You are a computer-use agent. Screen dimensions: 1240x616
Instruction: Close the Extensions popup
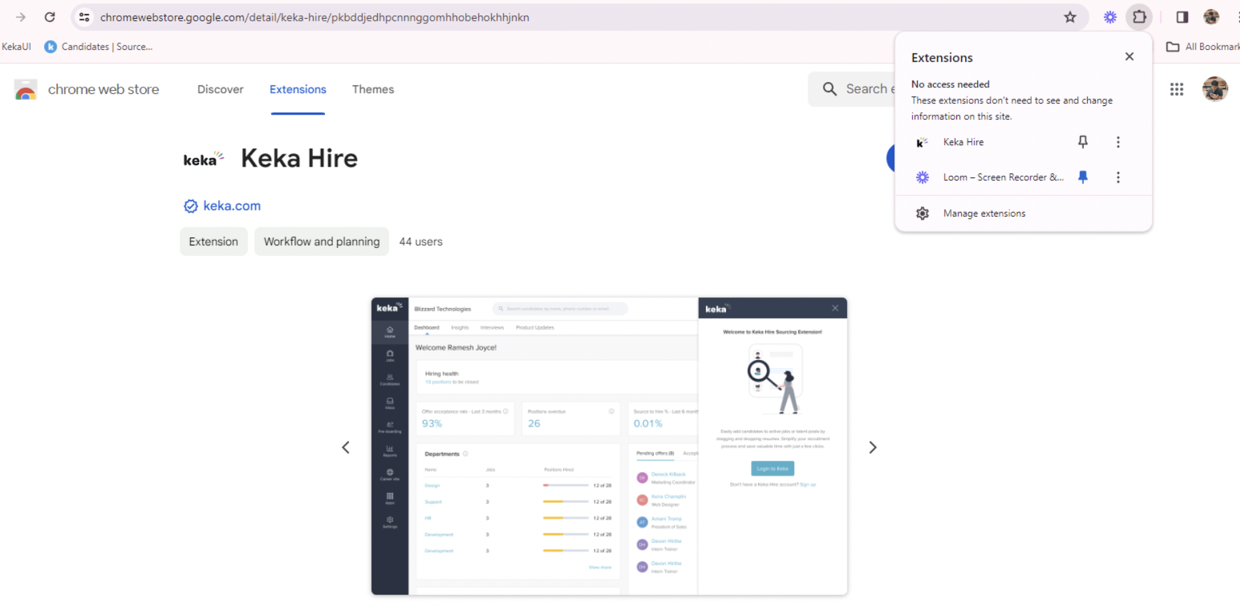[1129, 57]
